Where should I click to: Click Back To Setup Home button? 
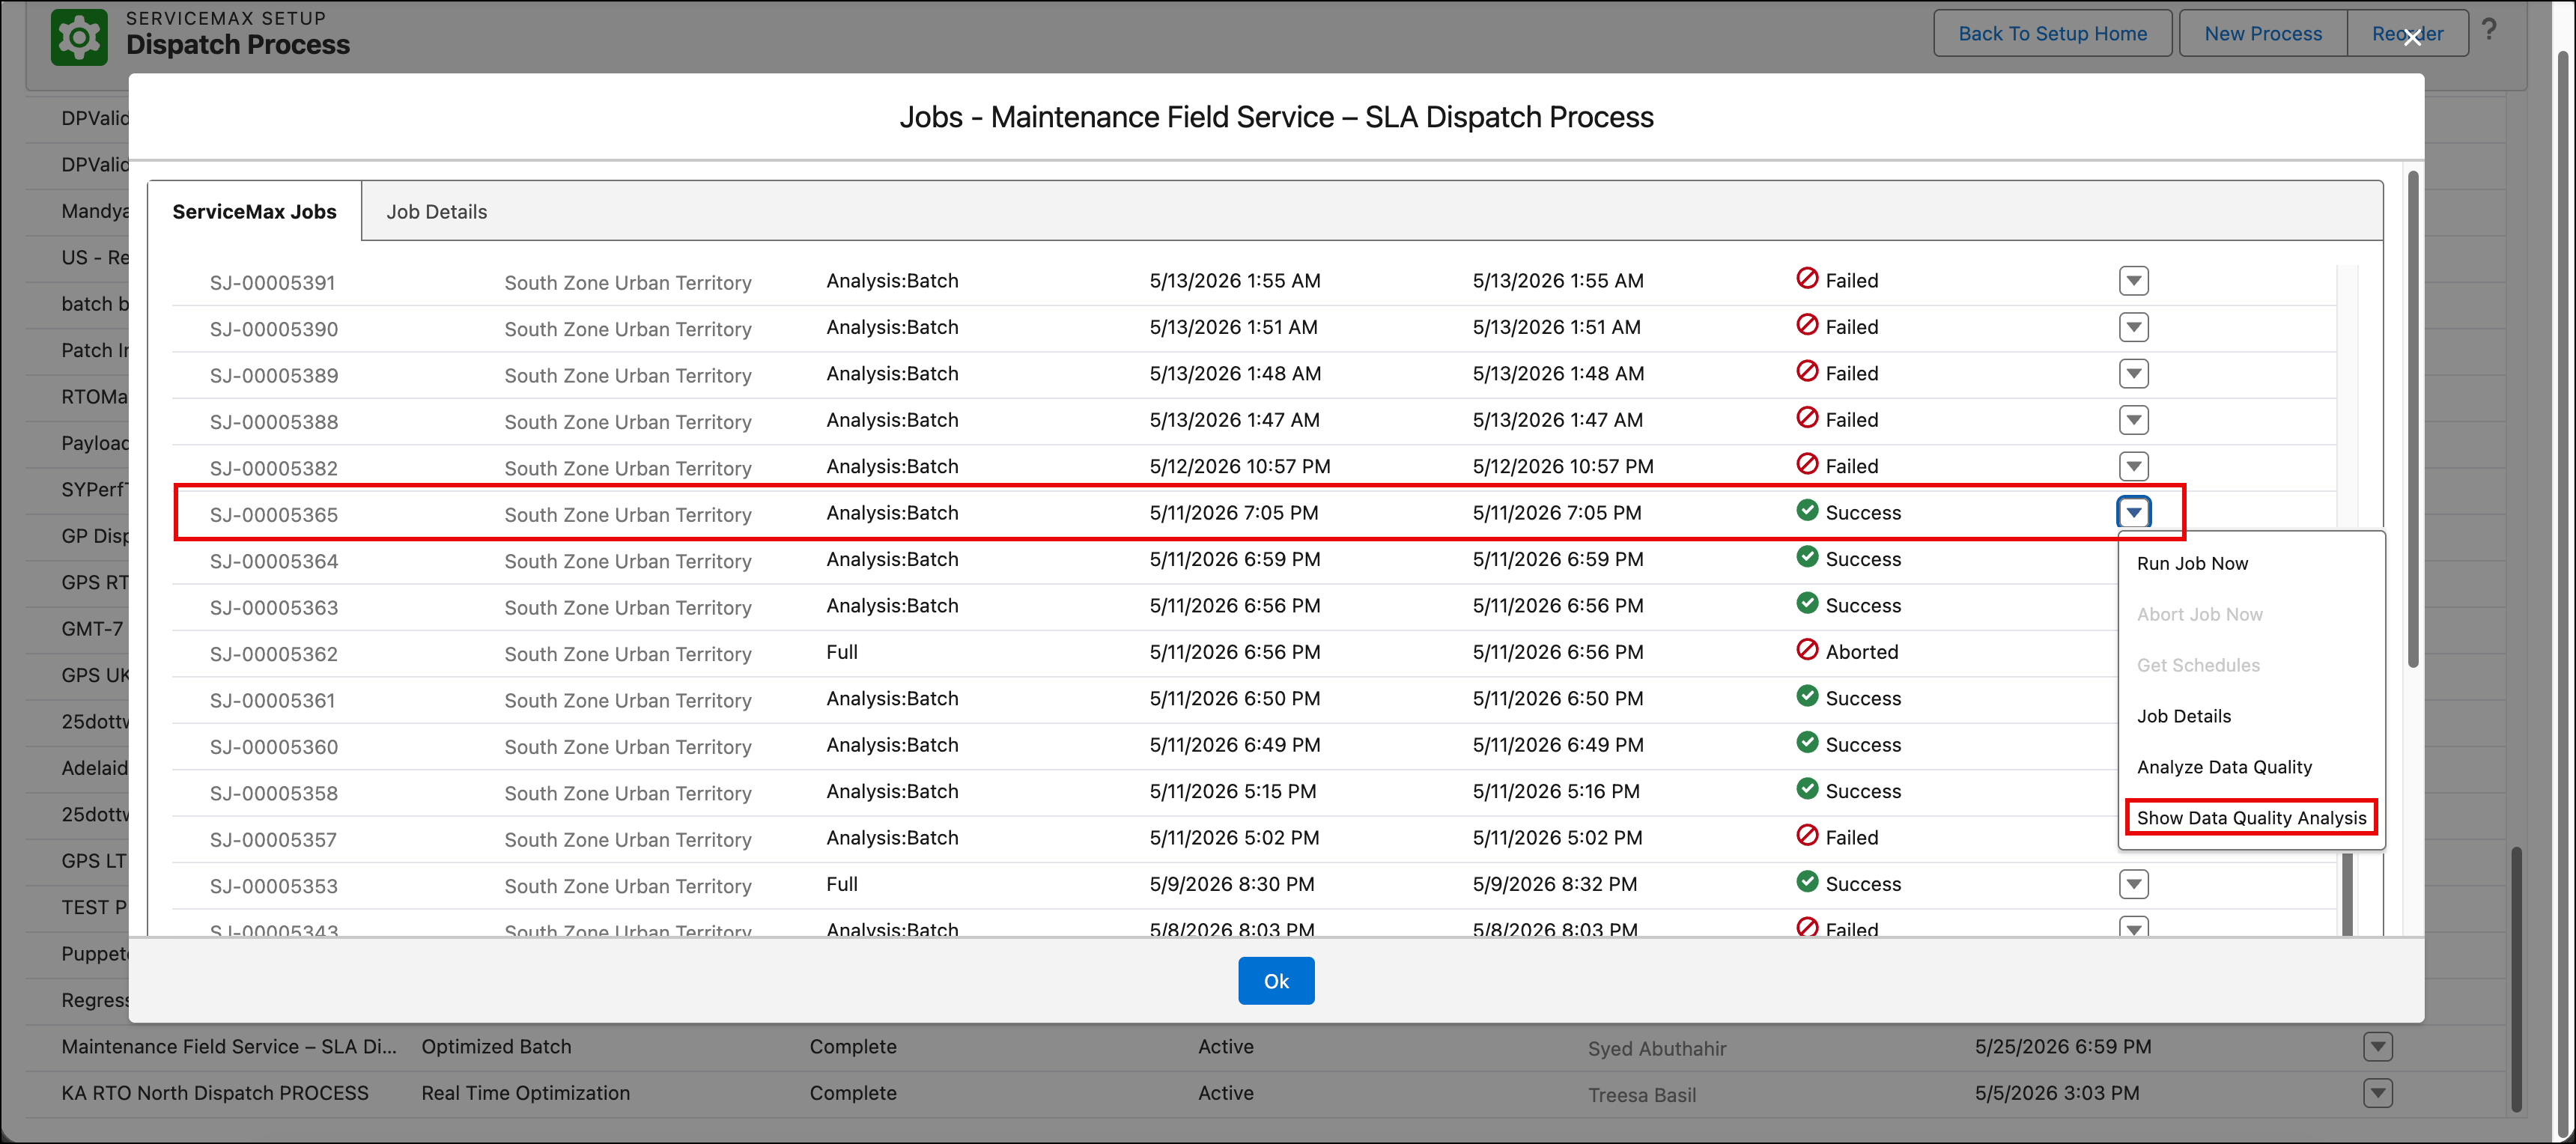point(2052,33)
